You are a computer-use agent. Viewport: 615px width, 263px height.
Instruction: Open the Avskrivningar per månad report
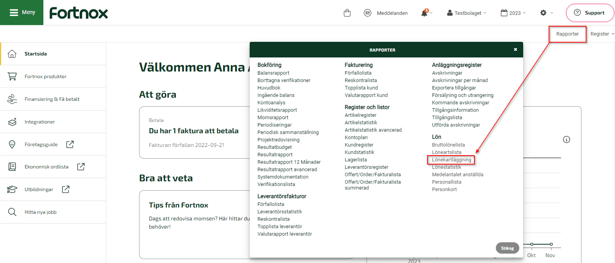coord(460,80)
